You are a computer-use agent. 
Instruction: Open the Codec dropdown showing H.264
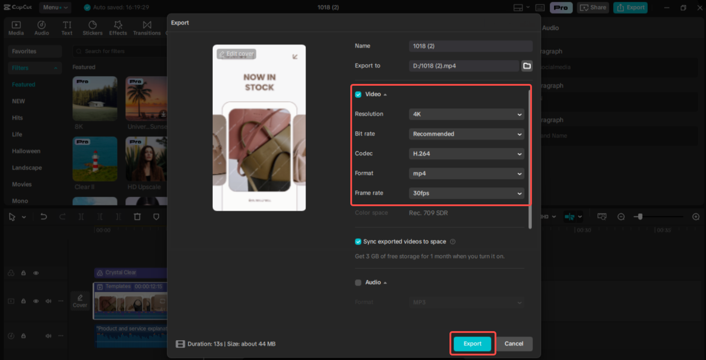point(466,153)
